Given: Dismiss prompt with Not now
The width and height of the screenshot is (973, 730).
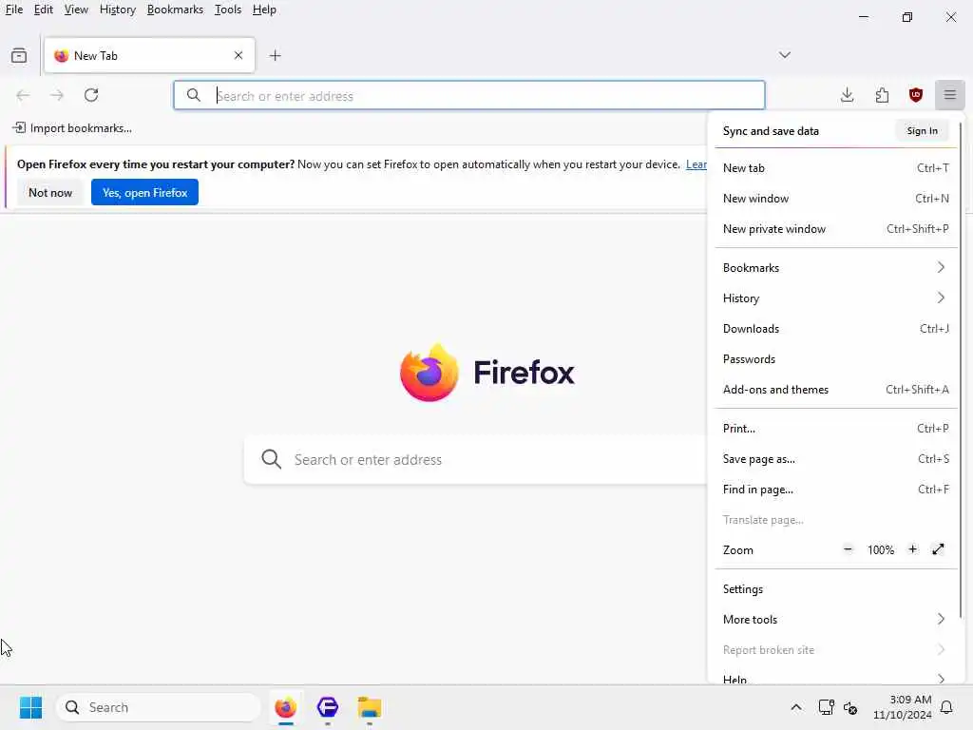Looking at the screenshot, I should coord(50,192).
